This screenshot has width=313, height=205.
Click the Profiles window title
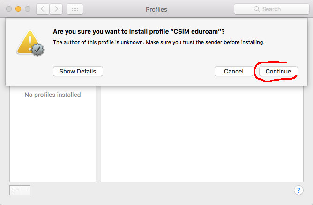click(156, 9)
